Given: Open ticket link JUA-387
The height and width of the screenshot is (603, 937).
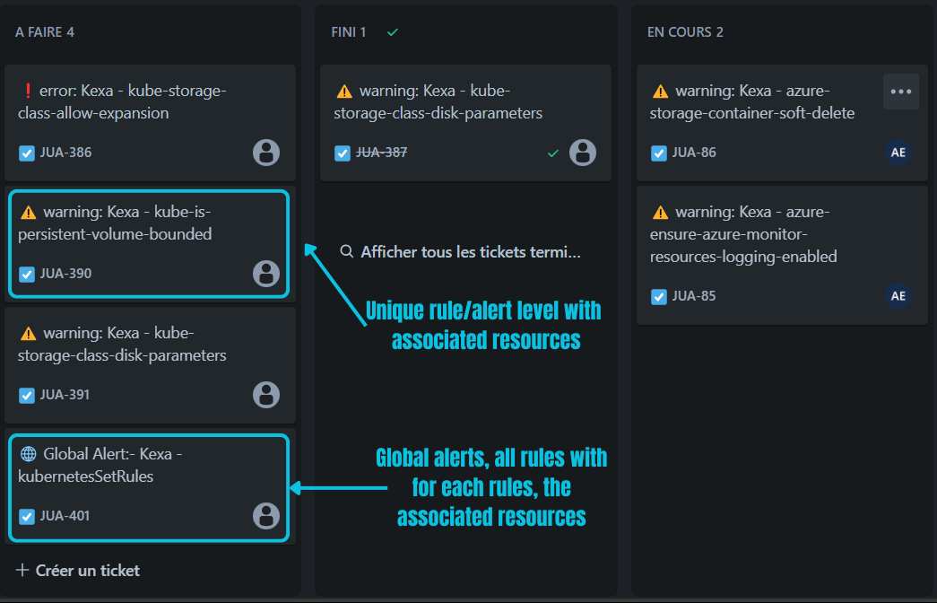Looking at the screenshot, I should point(381,153).
